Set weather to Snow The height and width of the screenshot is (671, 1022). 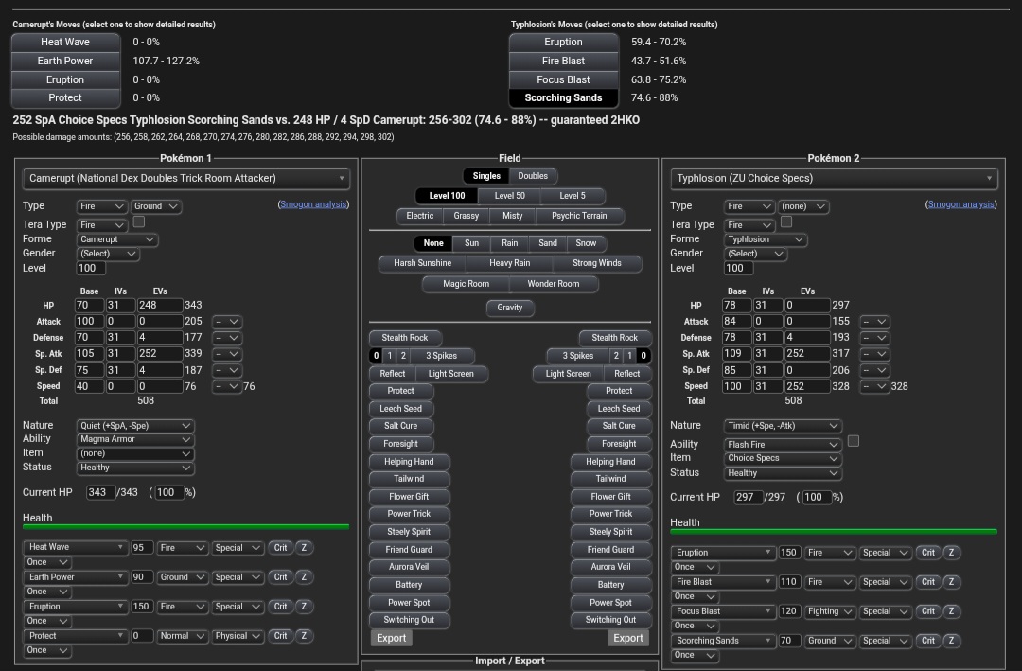click(586, 243)
